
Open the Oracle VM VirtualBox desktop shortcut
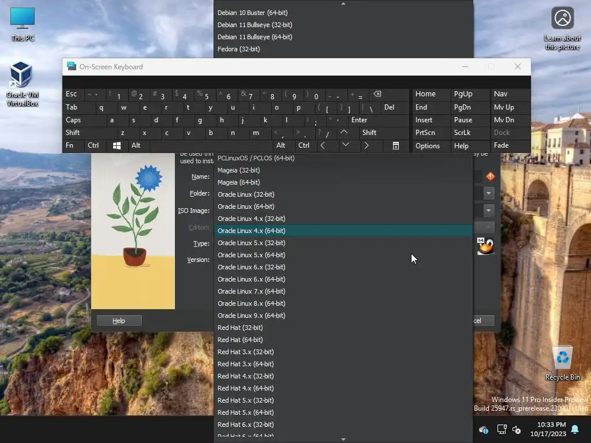[22, 84]
